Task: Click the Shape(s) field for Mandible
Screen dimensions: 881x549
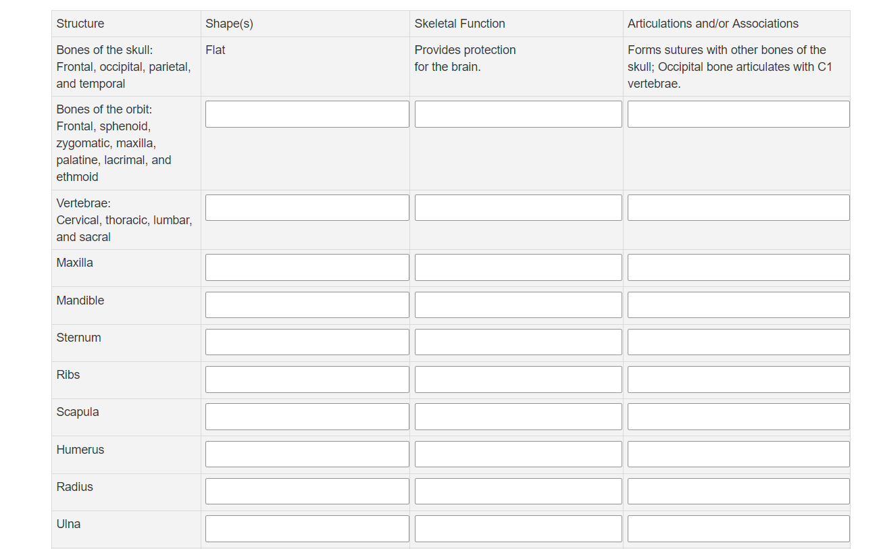Action: [x=307, y=305]
